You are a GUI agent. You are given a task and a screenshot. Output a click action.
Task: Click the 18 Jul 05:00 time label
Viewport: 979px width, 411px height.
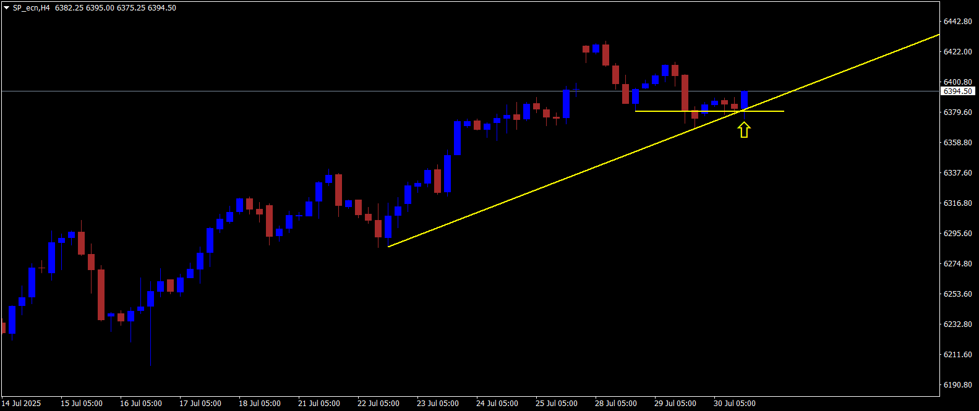260,404
